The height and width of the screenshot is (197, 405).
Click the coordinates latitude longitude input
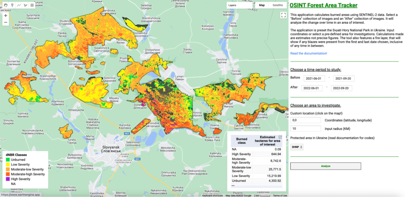(x=305, y=120)
